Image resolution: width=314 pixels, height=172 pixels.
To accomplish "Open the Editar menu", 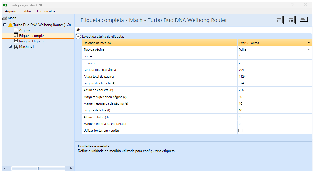I will [27, 11].
